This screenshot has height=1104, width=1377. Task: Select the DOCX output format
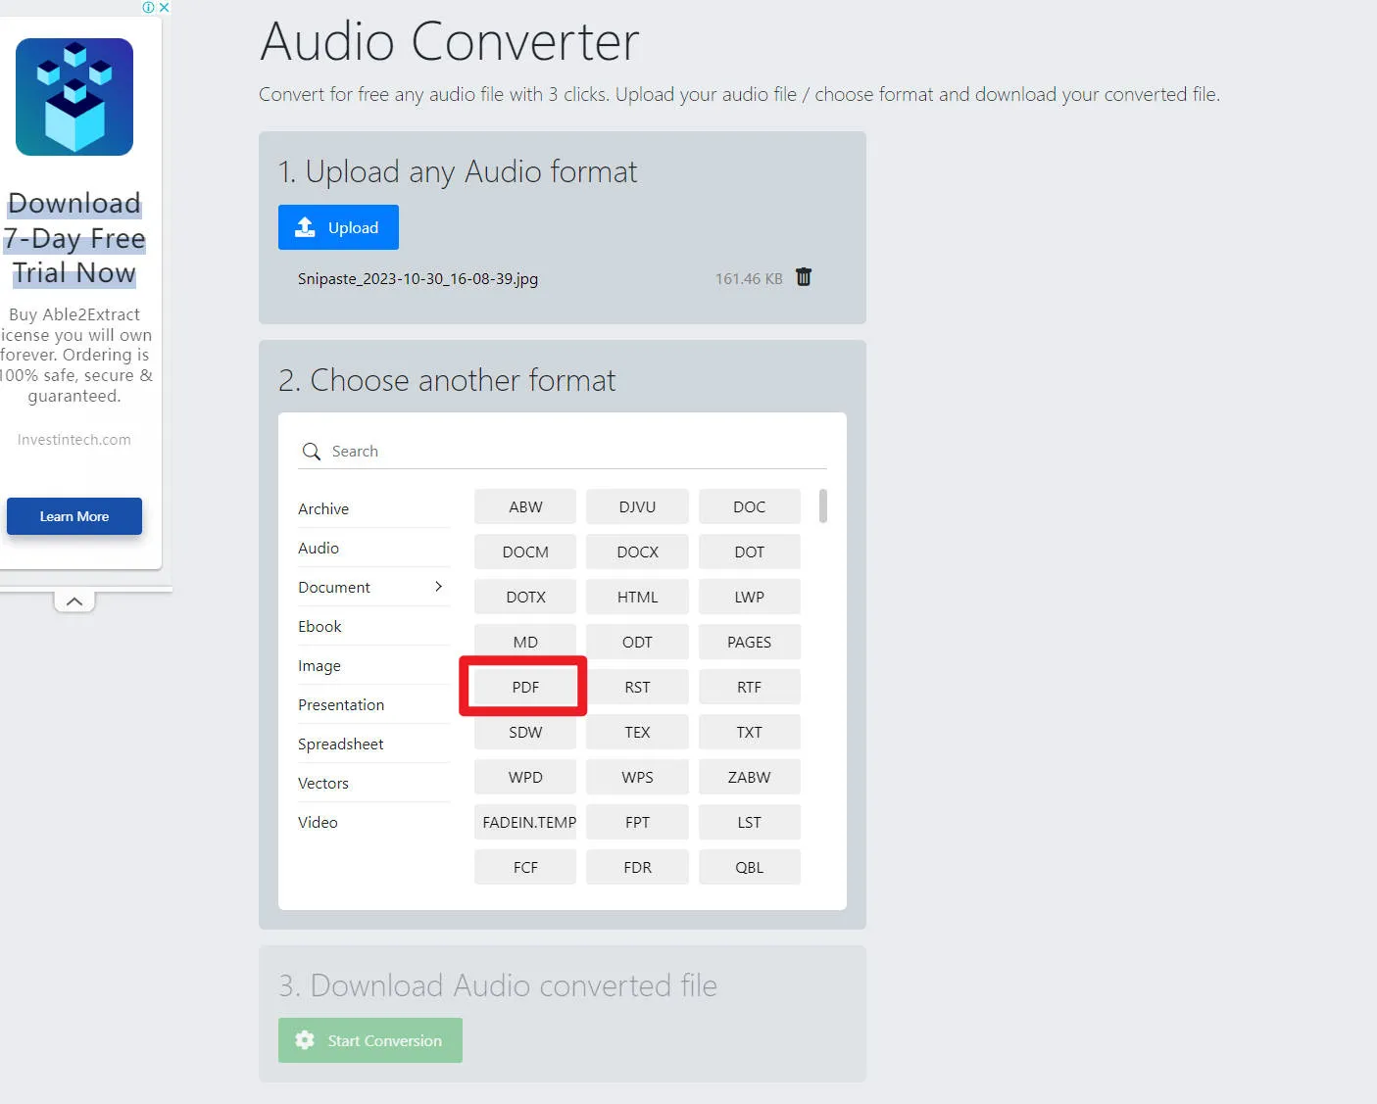[x=637, y=552]
